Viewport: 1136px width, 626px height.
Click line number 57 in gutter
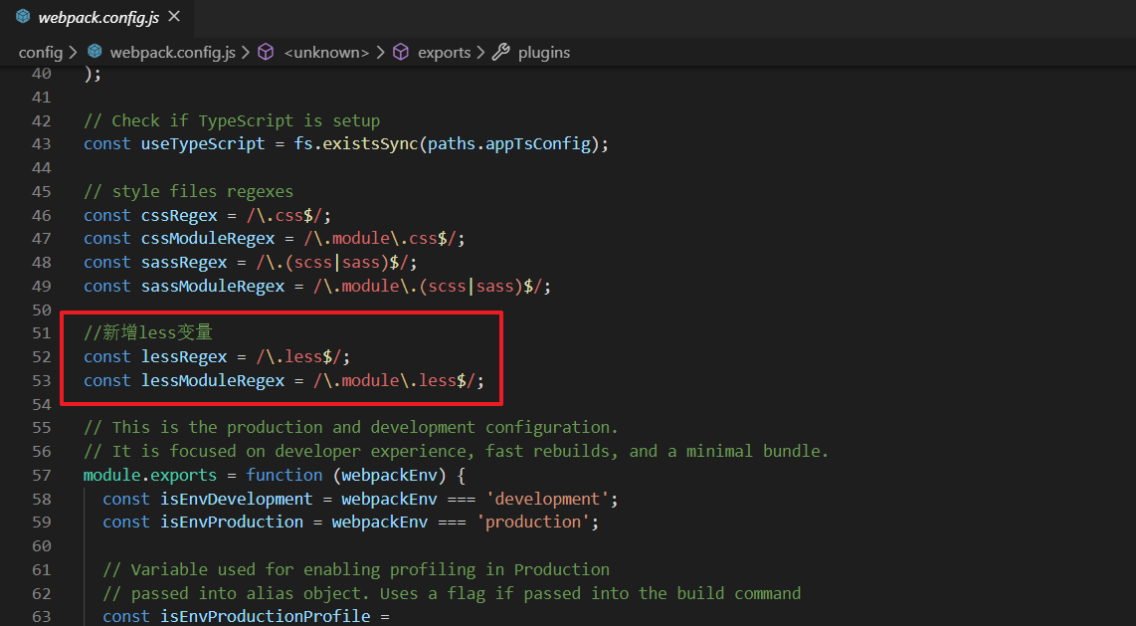(x=42, y=475)
